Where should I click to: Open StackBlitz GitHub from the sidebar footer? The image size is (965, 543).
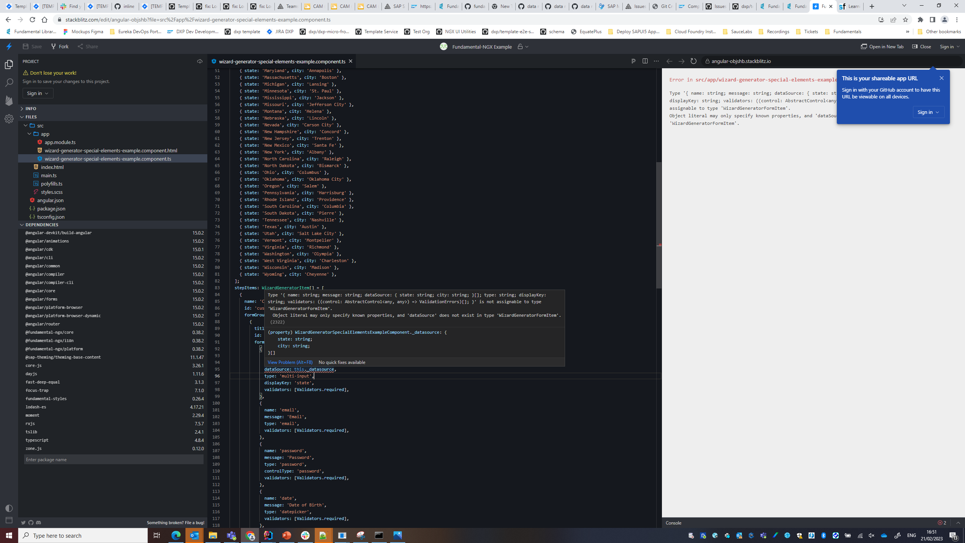(x=31, y=523)
